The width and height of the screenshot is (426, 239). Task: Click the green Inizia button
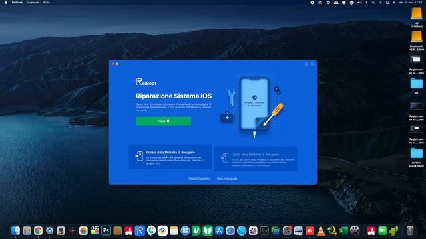[163, 121]
